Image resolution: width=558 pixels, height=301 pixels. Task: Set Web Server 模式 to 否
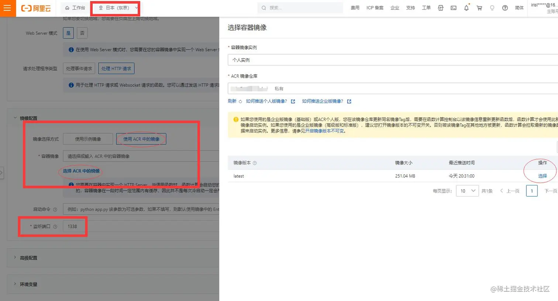point(82,33)
